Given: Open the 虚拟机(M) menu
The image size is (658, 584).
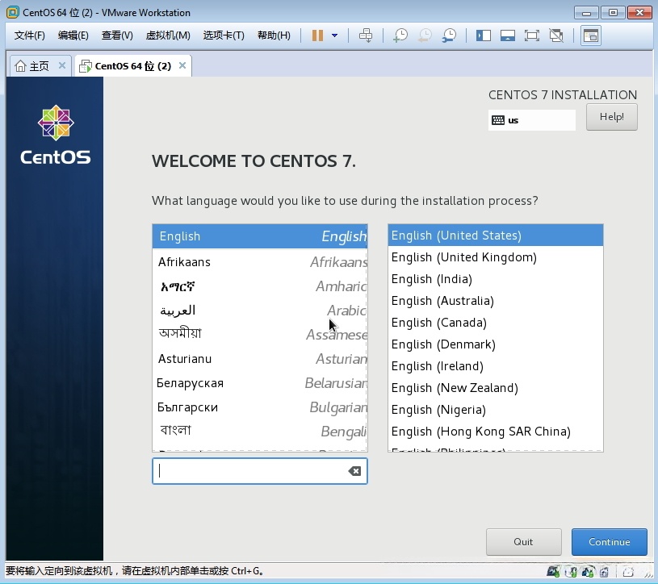Looking at the screenshot, I should (x=168, y=35).
